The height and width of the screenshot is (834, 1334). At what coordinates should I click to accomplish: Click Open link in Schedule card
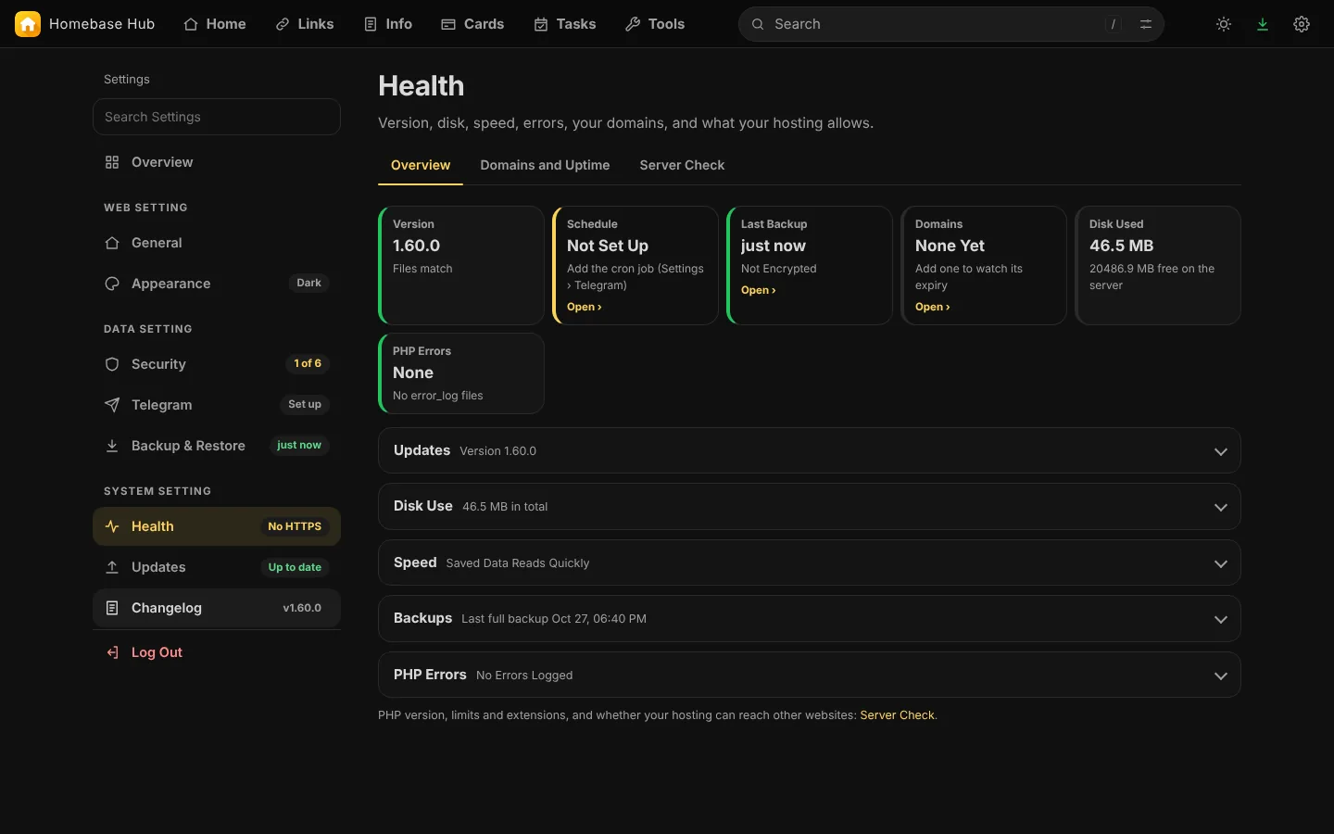[585, 307]
